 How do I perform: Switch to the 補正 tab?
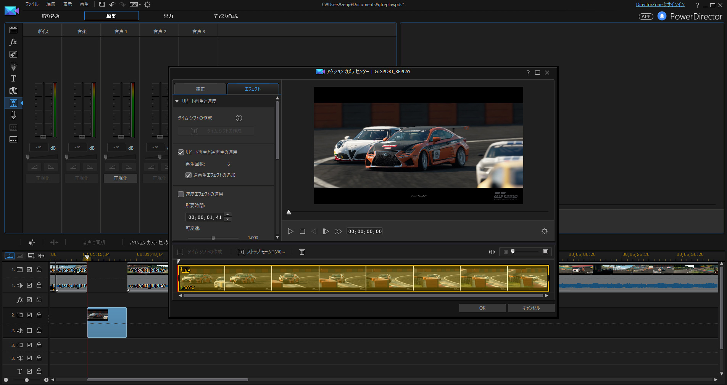[200, 89]
